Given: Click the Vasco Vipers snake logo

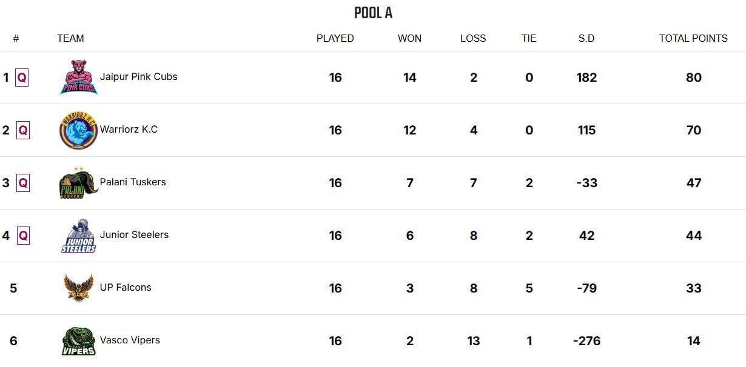Looking at the screenshot, I should click(79, 341).
